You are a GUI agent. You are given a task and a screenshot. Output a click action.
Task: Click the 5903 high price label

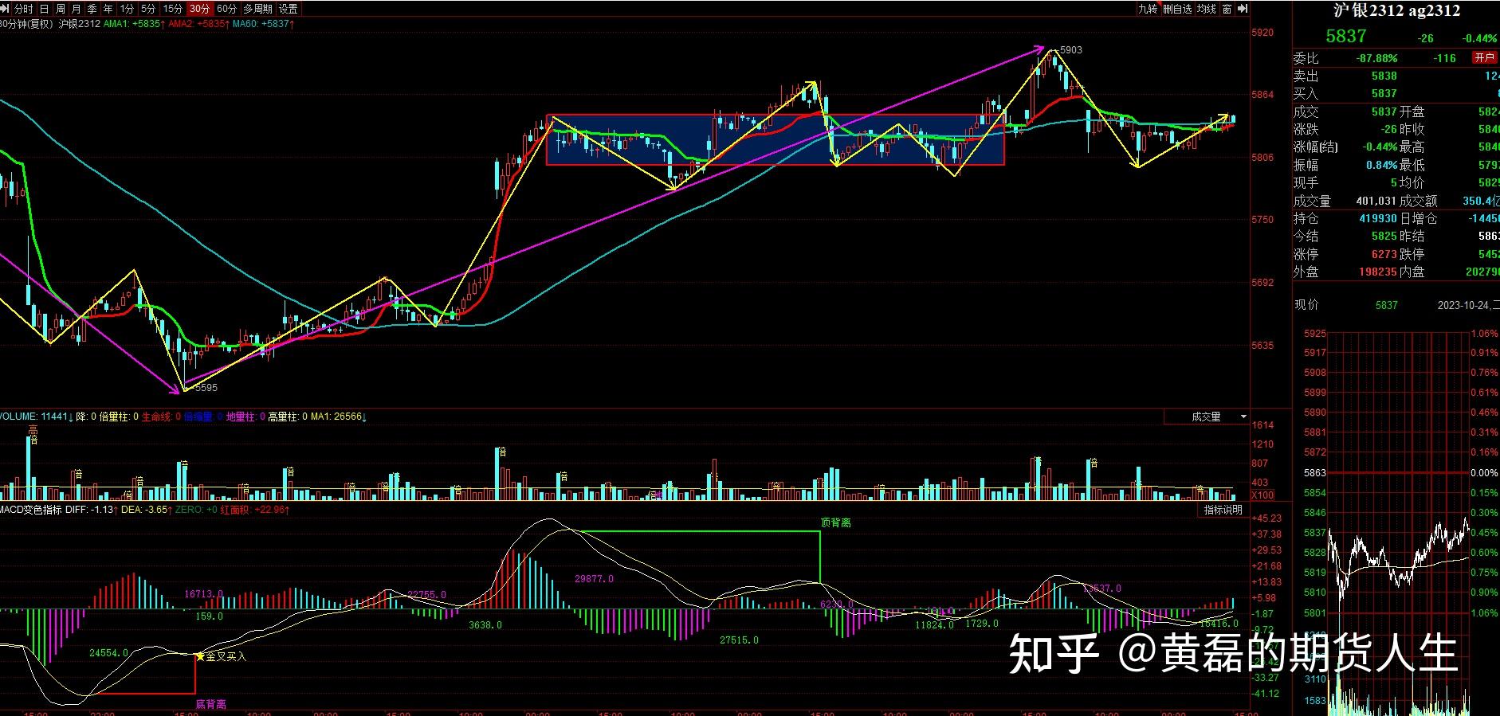pyautogui.click(x=1071, y=50)
